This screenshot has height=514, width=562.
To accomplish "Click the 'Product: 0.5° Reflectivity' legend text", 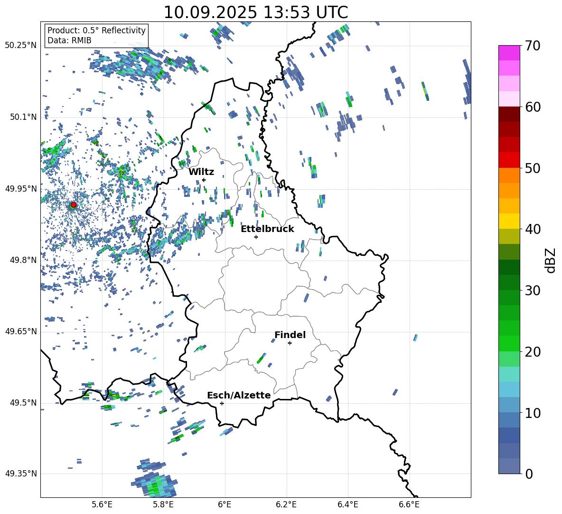I will tap(96, 30).
